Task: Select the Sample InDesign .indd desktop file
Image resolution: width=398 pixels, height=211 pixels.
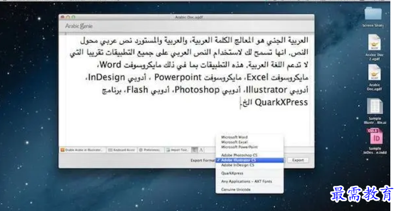Action: 375,141
